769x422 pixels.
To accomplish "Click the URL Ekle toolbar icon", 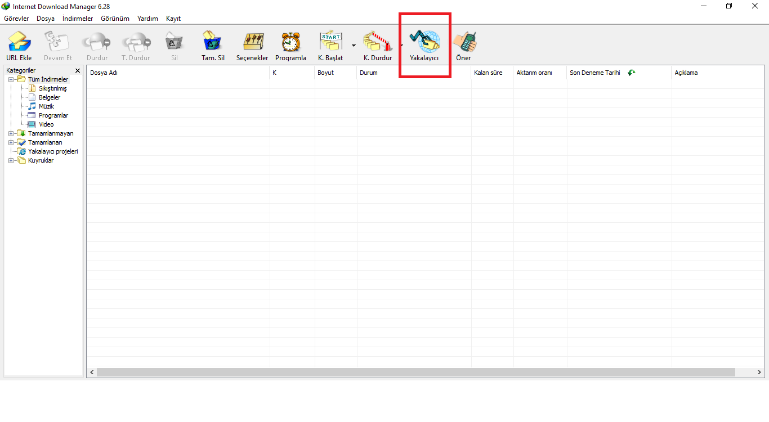I will pos(19,42).
